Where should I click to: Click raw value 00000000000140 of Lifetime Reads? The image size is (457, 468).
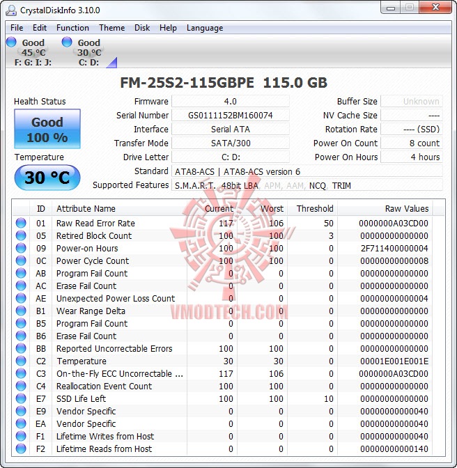394,449
